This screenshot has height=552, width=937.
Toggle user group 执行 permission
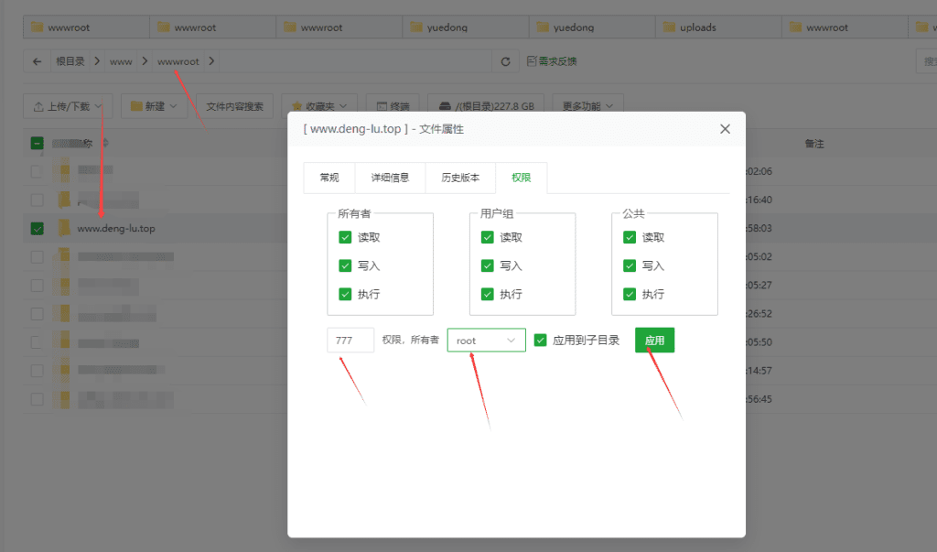click(x=487, y=294)
